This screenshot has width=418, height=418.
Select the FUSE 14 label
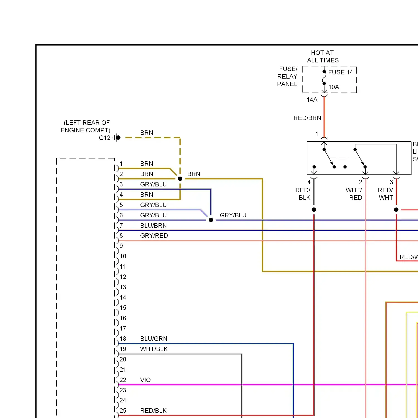click(x=341, y=72)
